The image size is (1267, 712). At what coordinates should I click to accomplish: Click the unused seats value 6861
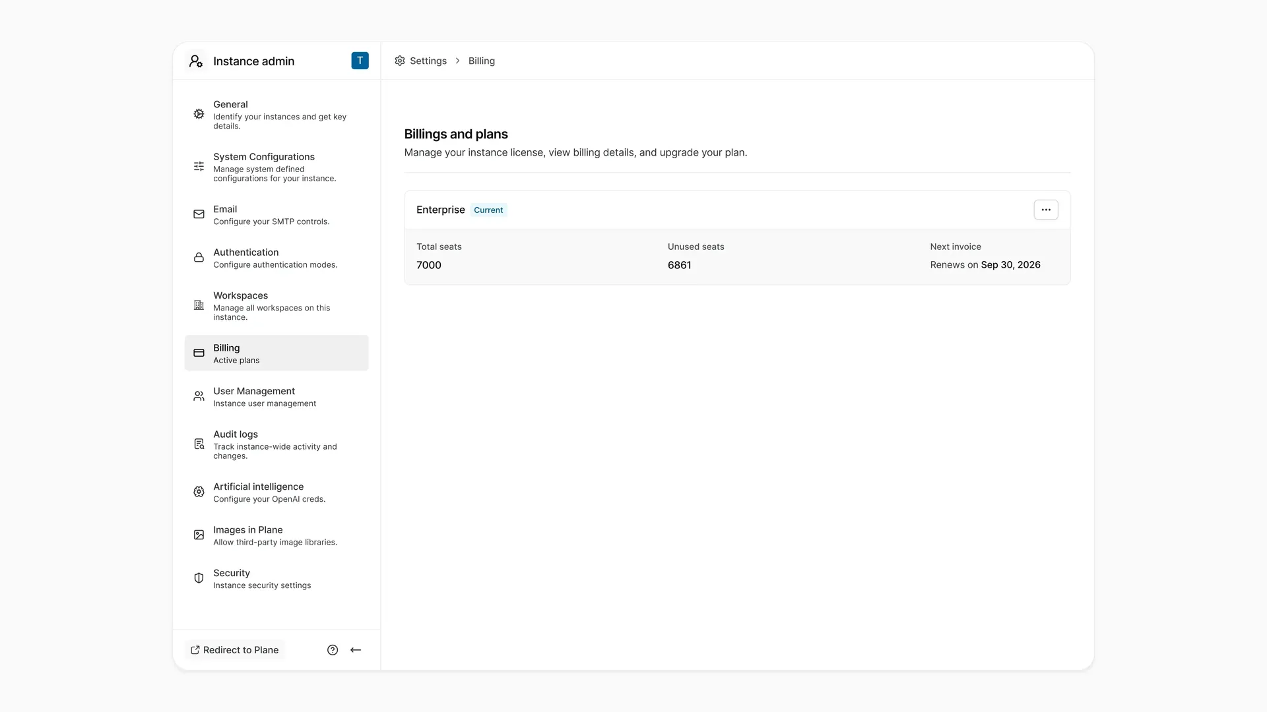click(x=680, y=265)
